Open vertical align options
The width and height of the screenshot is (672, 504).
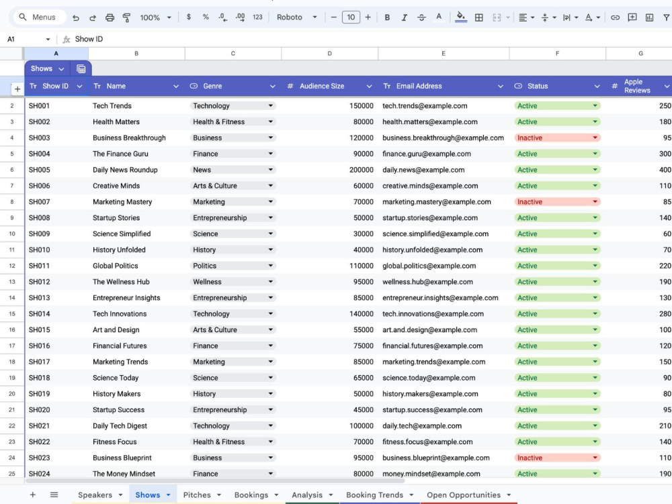(548, 17)
